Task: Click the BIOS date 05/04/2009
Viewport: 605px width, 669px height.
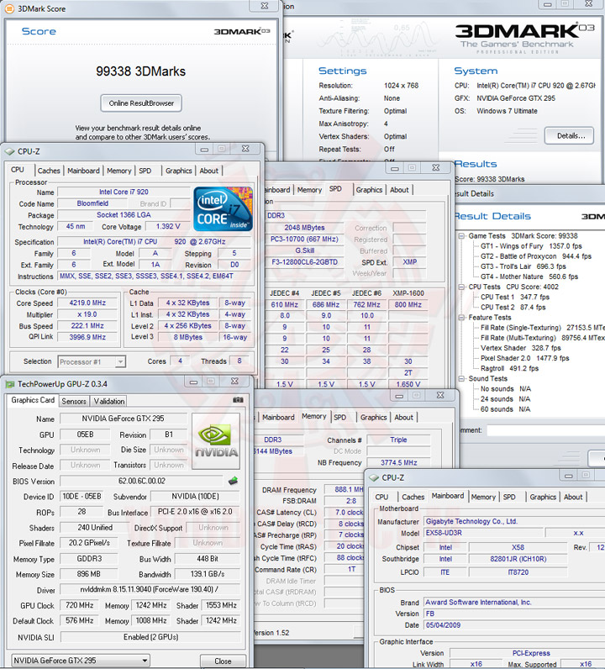Action: (x=514, y=625)
